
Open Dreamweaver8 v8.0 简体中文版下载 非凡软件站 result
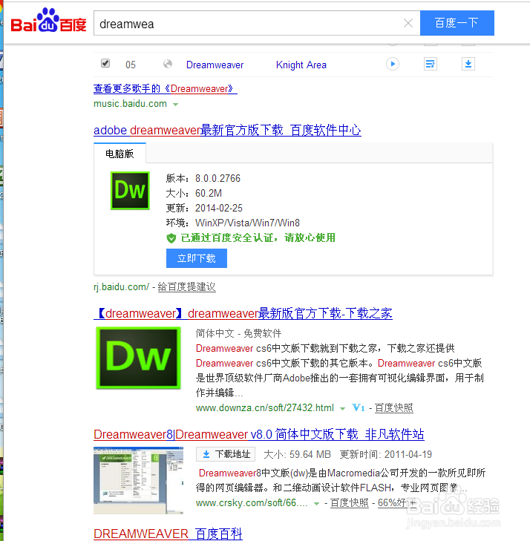(x=259, y=434)
